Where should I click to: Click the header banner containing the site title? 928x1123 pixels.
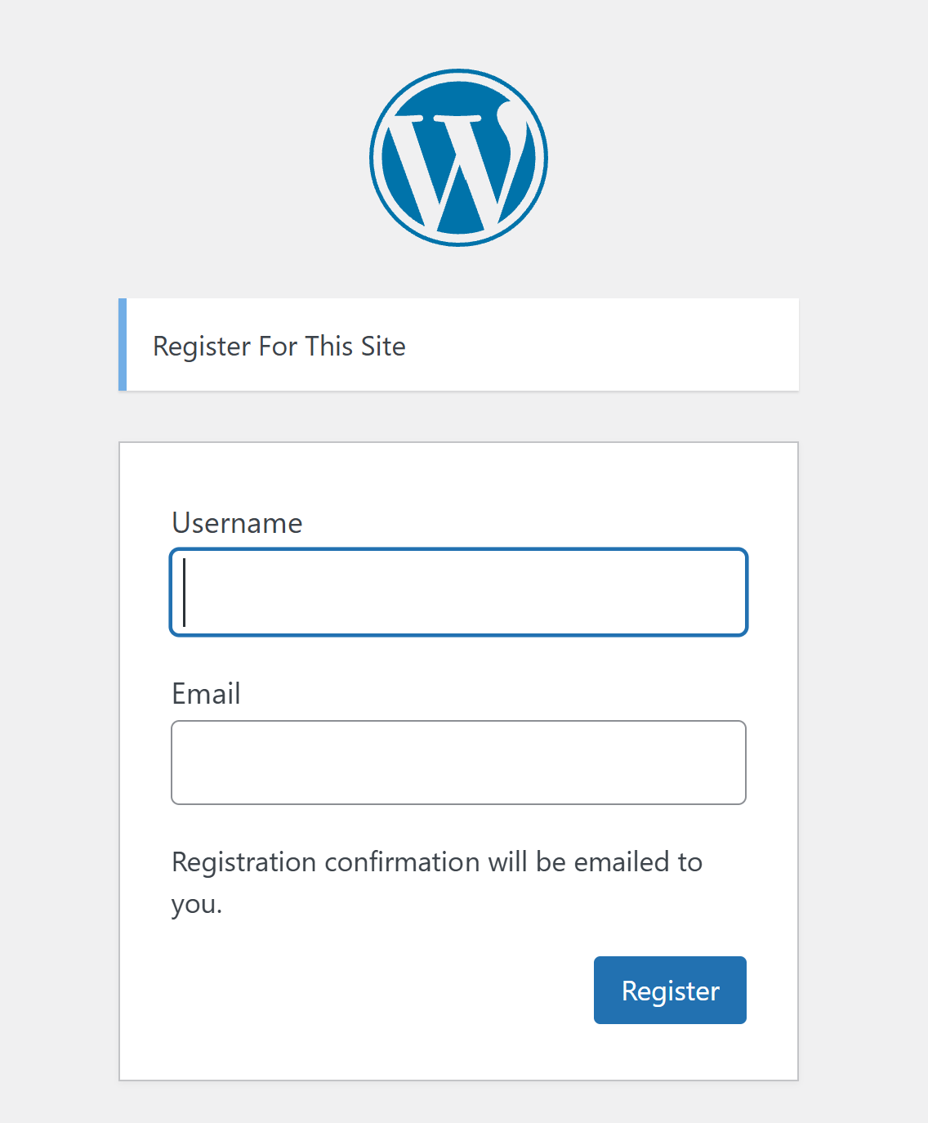click(x=572, y=344)
